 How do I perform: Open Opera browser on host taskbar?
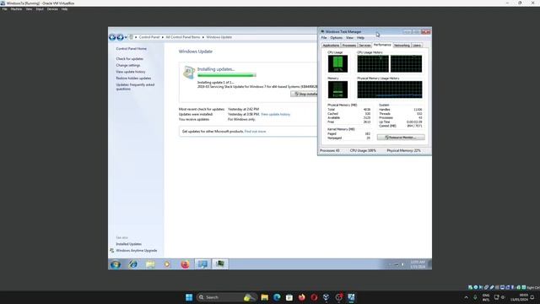click(x=314, y=297)
